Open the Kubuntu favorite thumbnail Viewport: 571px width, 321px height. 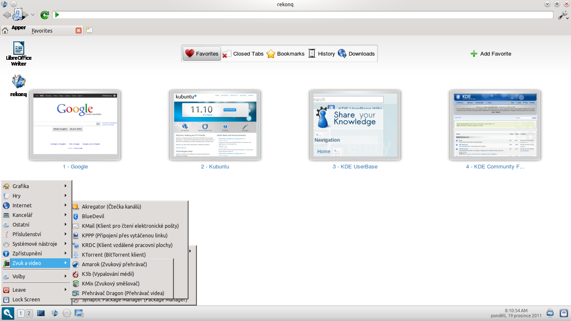click(215, 125)
